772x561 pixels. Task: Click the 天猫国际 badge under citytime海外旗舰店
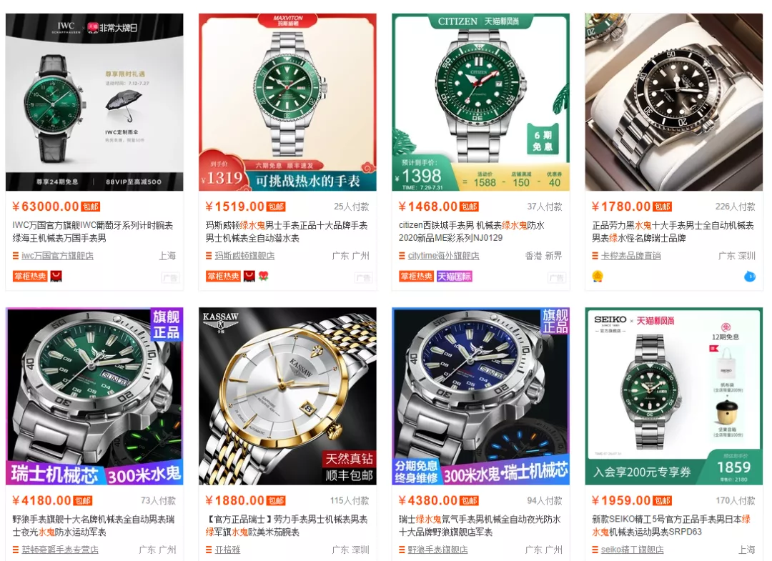click(x=454, y=276)
